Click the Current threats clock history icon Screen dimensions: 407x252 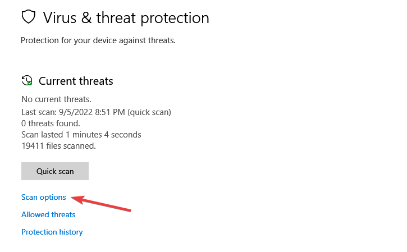(27, 80)
